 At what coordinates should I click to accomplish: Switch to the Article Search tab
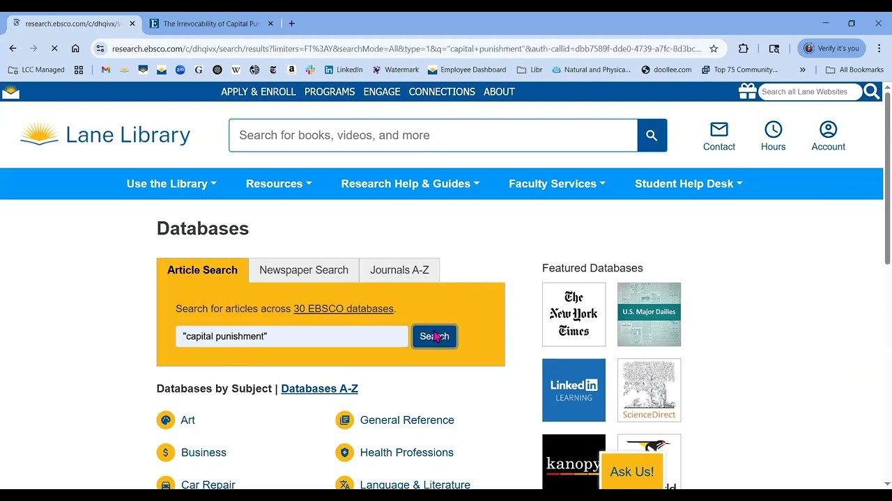click(202, 270)
